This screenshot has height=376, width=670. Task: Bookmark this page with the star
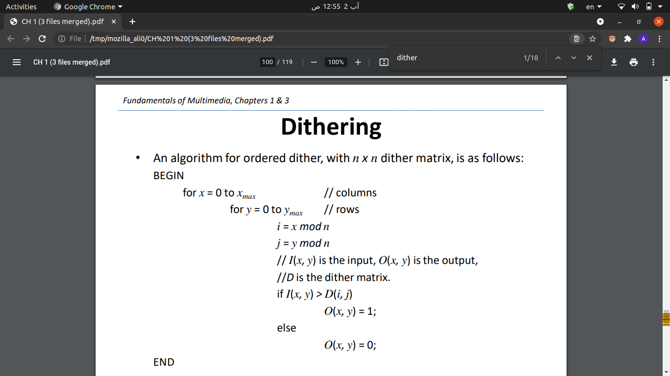[x=593, y=39]
